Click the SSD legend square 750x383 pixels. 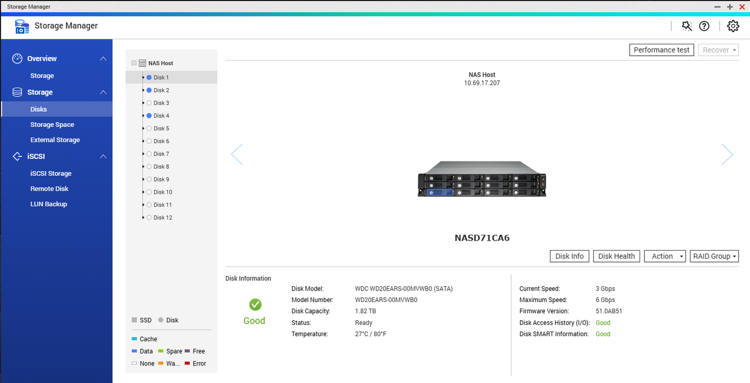(x=134, y=320)
